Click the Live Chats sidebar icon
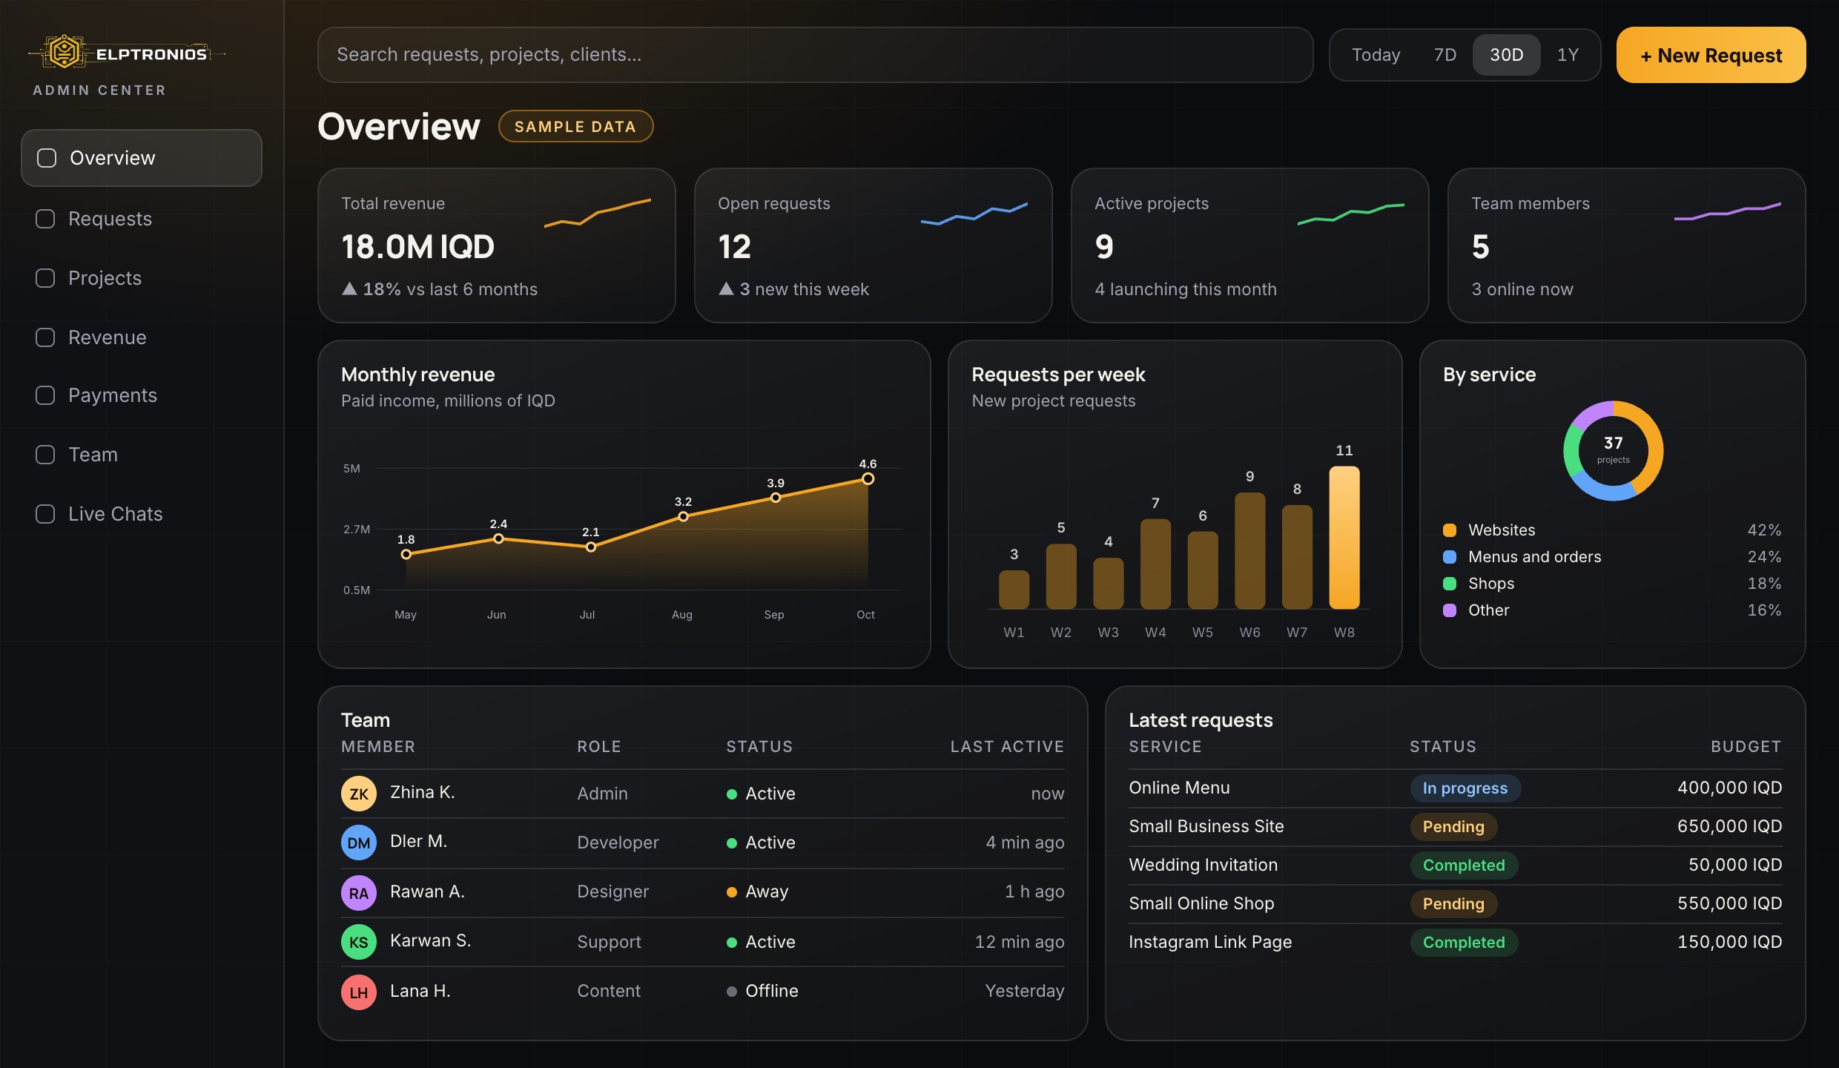 pos(45,514)
